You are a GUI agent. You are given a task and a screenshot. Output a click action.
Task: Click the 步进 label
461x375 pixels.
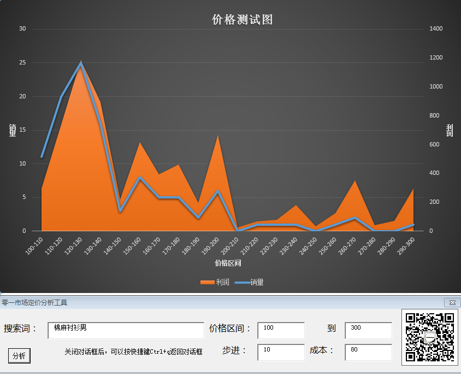[x=234, y=350]
